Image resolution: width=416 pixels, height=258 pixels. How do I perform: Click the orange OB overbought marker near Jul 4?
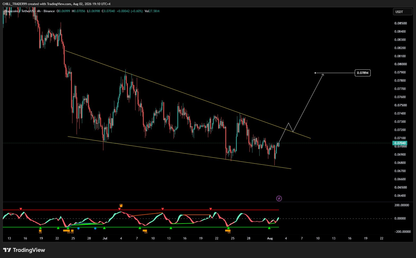pyautogui.click(x=121, y=205)
